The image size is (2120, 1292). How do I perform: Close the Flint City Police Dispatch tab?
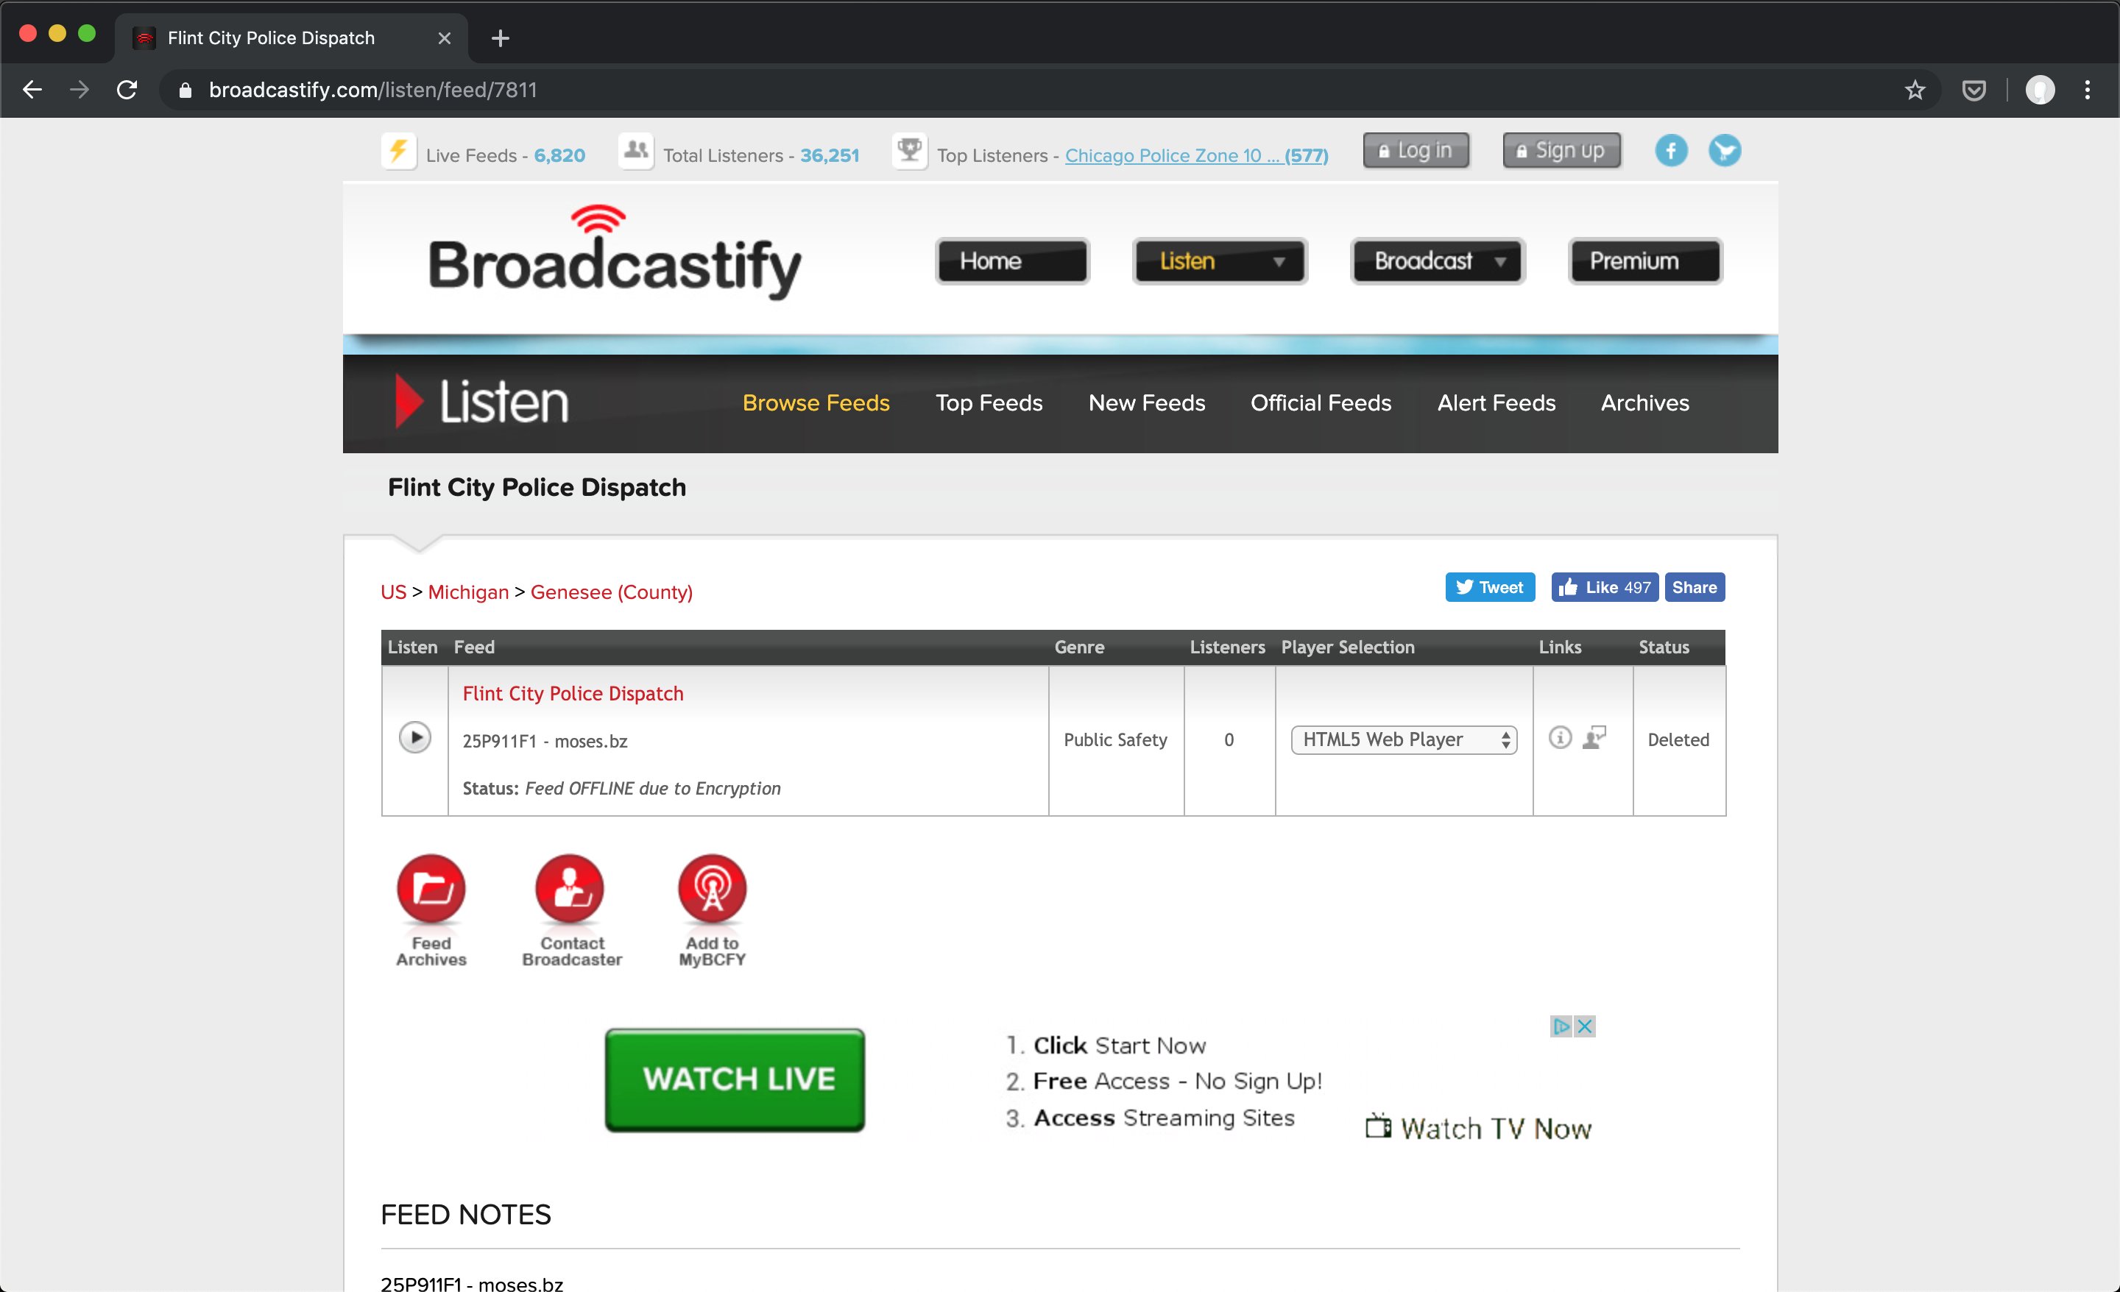tap(444, 39)
